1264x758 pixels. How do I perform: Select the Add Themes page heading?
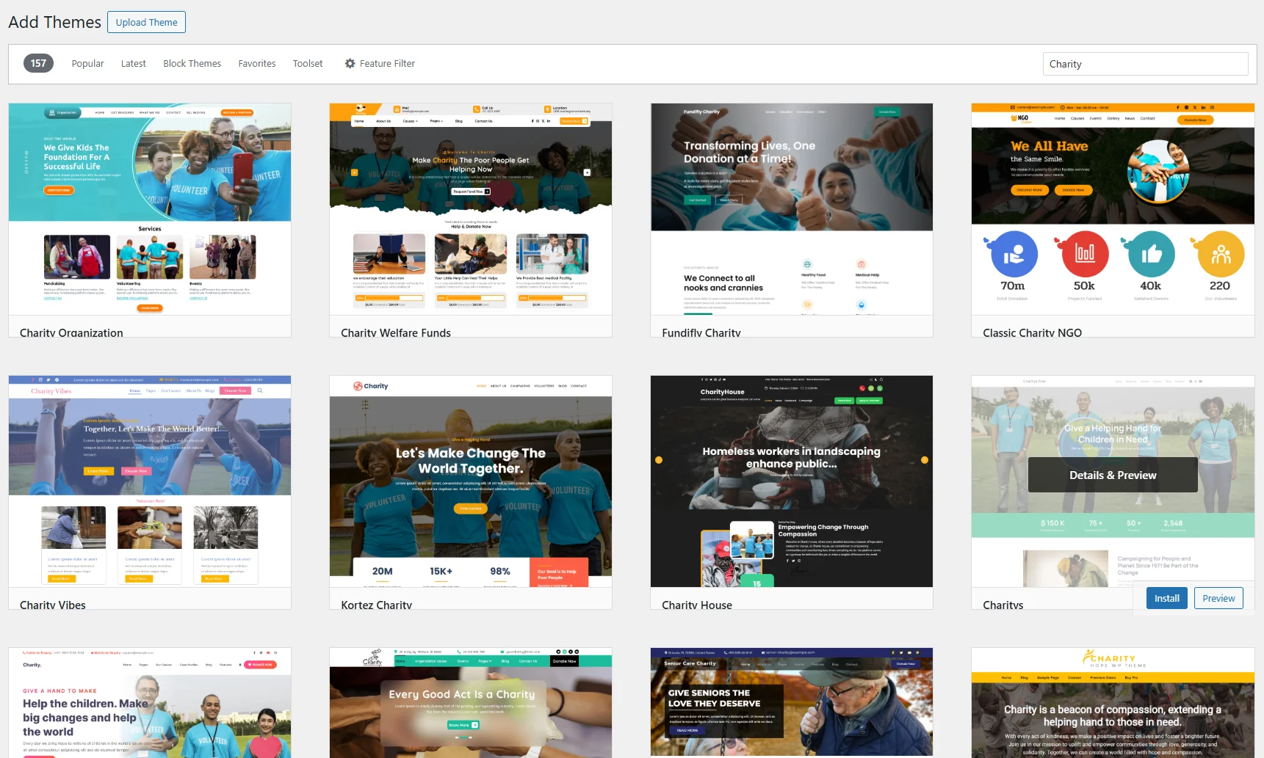tap(54, 22)
